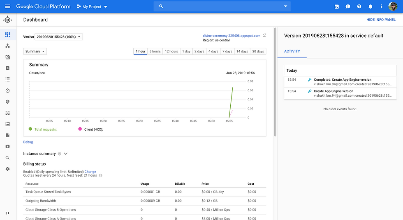403x220 pixels.
Task: Click help icon beside quota reset text
Action: coord(100,175)
